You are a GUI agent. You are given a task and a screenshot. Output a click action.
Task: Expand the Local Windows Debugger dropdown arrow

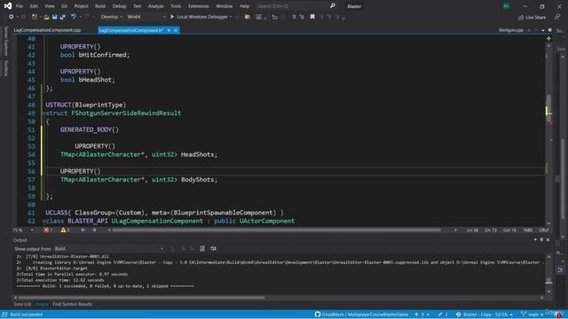(x=231, y=17)
